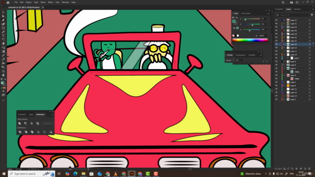The image size is (315, 177).
Task: Hide Layer 17 with its eye icon
Action: click(277, 20)
